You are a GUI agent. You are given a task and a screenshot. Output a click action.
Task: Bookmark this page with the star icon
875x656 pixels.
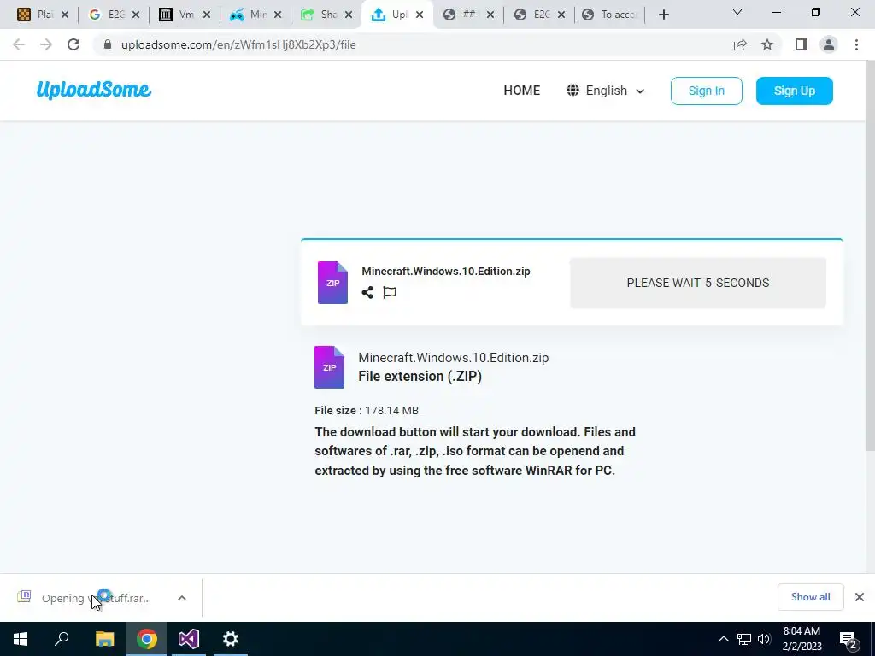pyautogui.click(x=767, y=44)
